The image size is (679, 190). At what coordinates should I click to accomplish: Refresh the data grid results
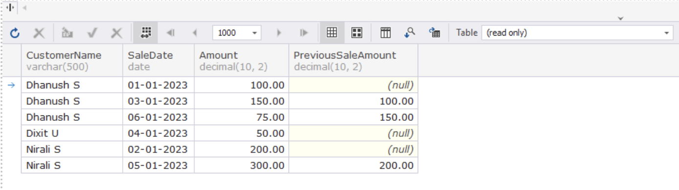pyautogui.click(x=15, y=33)
